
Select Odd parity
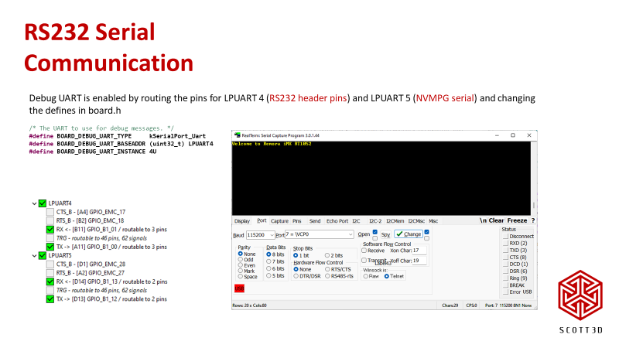pyautogui.click(x=240, y=260)
